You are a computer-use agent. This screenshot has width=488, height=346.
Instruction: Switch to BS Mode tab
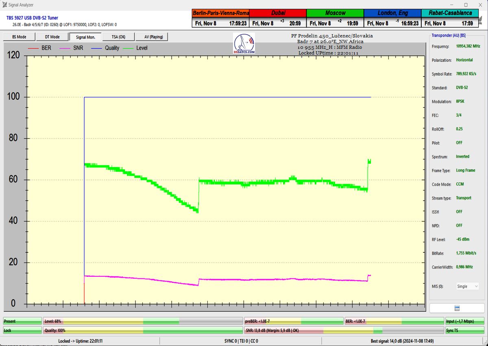tap(19, 37)
